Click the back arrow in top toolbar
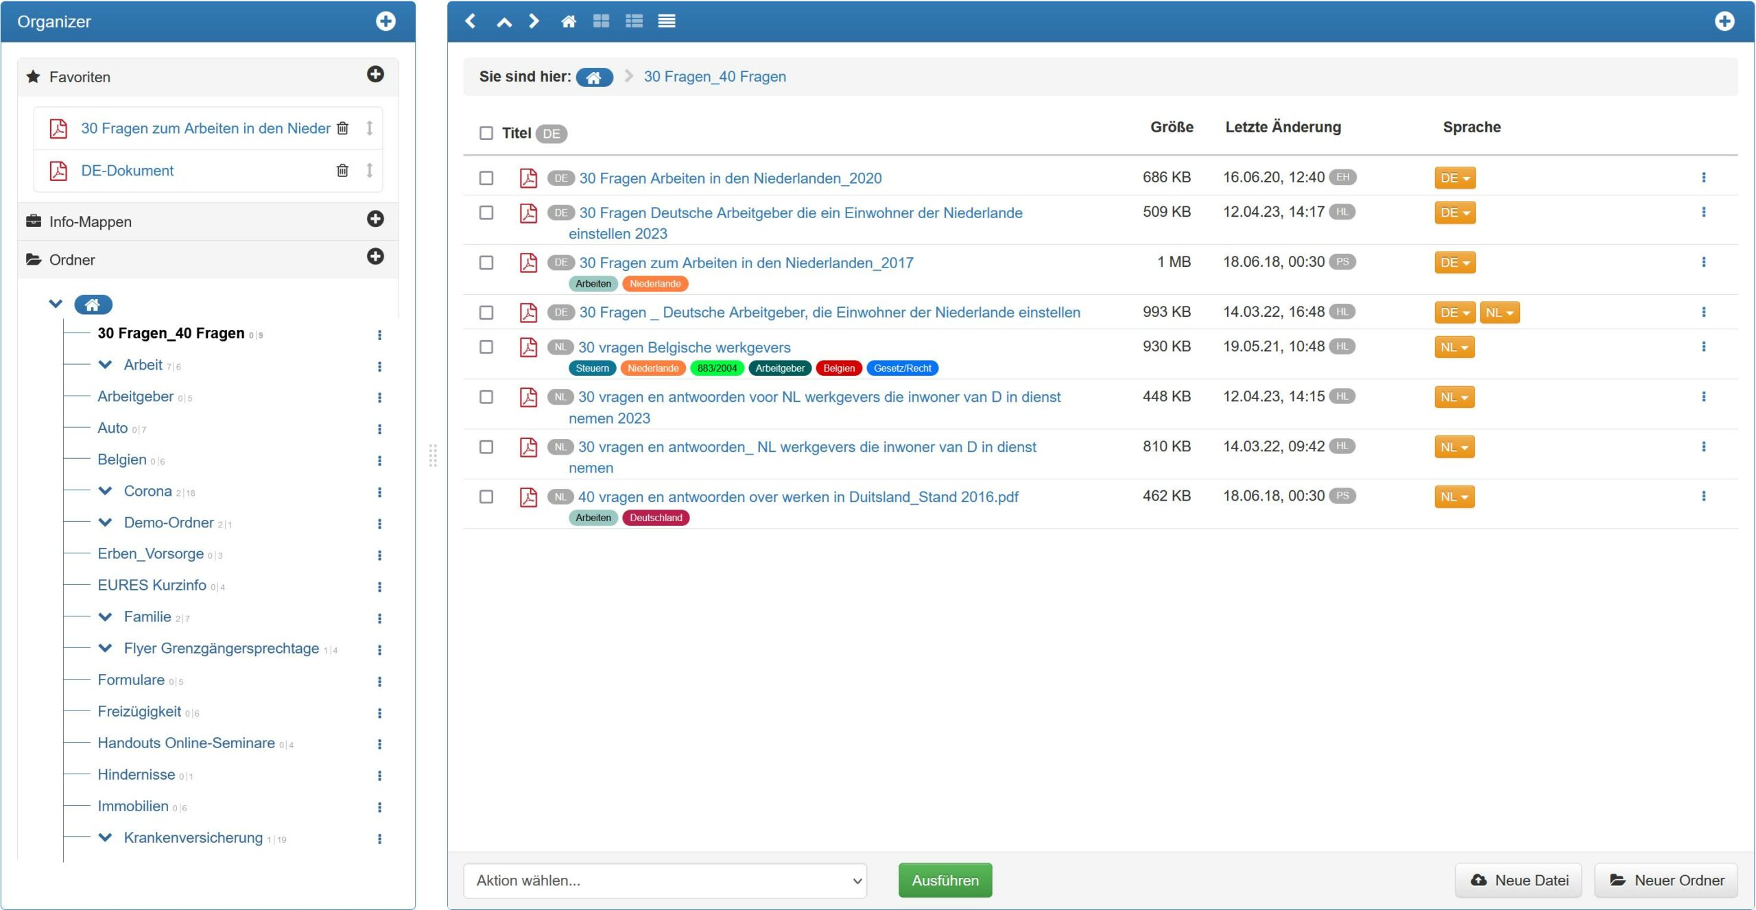 click(471, 21)
